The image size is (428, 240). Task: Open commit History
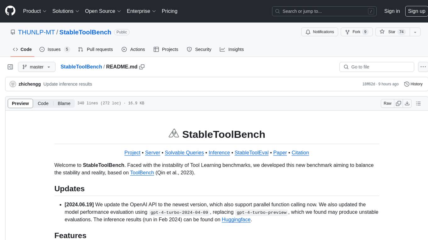pyautogui.click(x=413, y=84)
